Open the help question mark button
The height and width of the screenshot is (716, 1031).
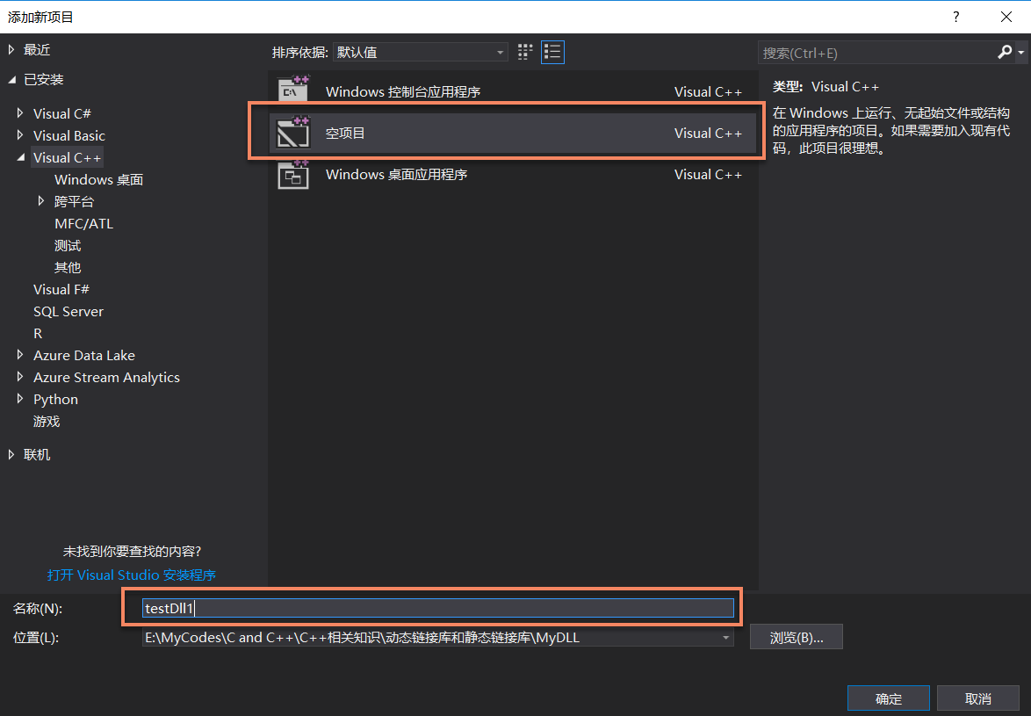coord(956,17)
